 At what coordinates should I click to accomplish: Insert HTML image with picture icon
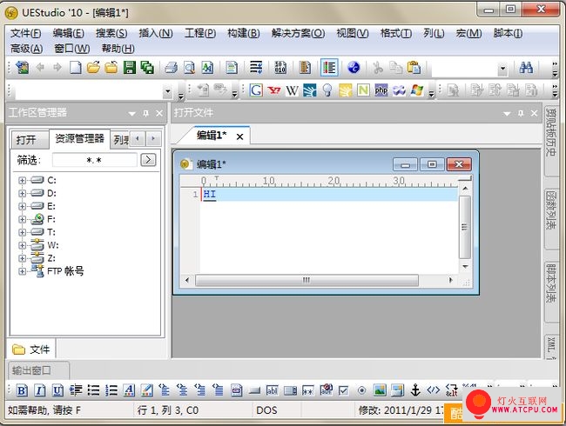tap(380, 390)
